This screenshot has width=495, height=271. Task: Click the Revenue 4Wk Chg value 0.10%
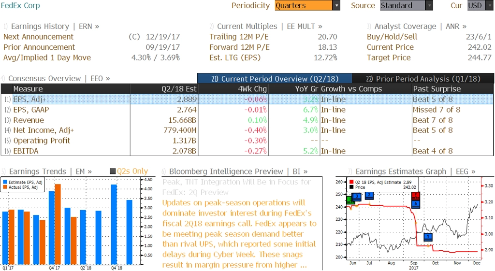point(257,120)
